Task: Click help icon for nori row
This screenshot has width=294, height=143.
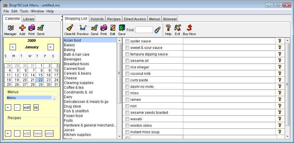Action: click(x=280, y=106)
